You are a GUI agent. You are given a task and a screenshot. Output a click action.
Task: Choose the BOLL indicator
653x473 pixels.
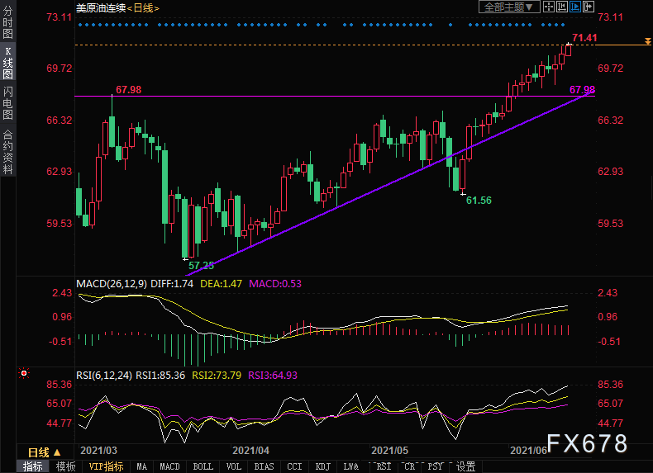click(203, 466)
